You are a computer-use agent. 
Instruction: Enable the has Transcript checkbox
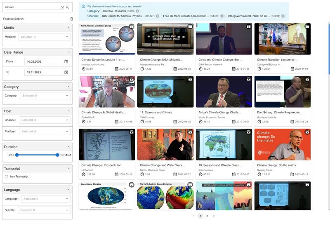pos(6,177)
